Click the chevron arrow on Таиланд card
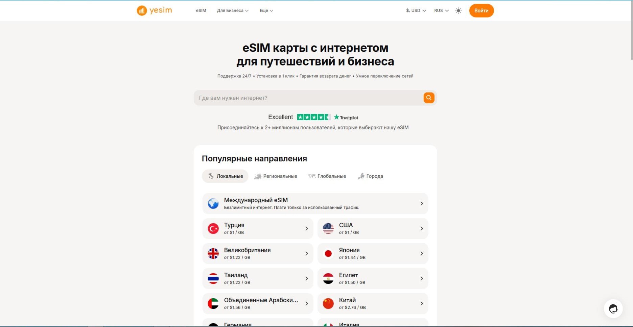Screen dimensions: 633x327 coord(307,278)
